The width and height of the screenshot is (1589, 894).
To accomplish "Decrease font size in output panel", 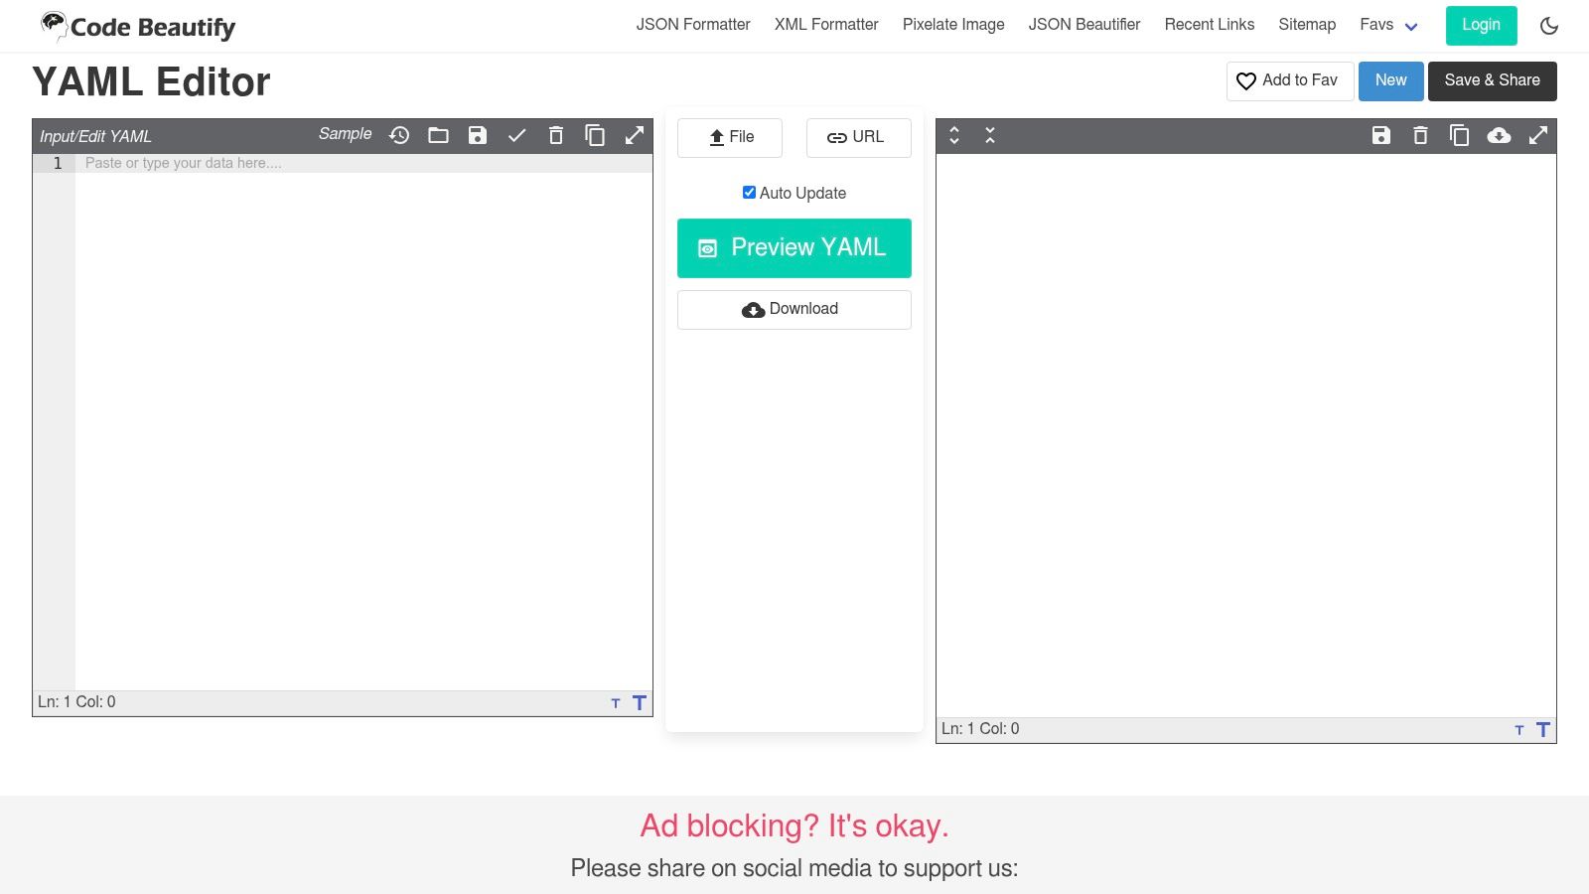I will pyautogui.click(x=1519, y=730).
